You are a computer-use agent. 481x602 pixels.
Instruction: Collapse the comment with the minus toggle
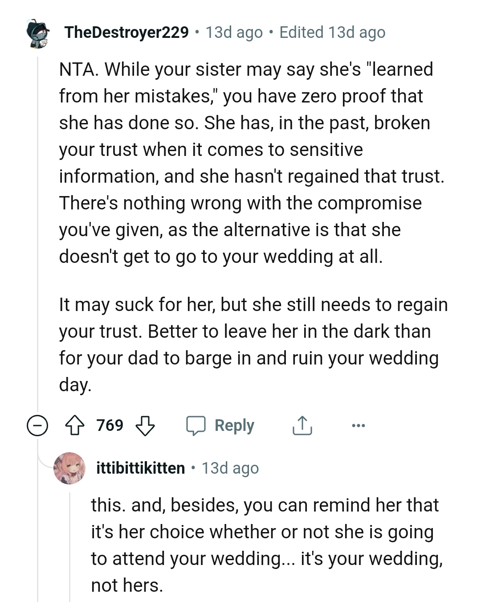coord(37,426)
